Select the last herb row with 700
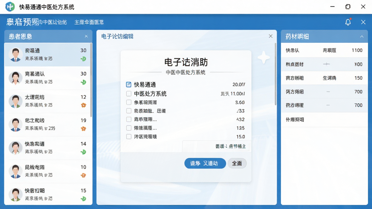This screenshot has height=209, width=372. click(324, 105)
